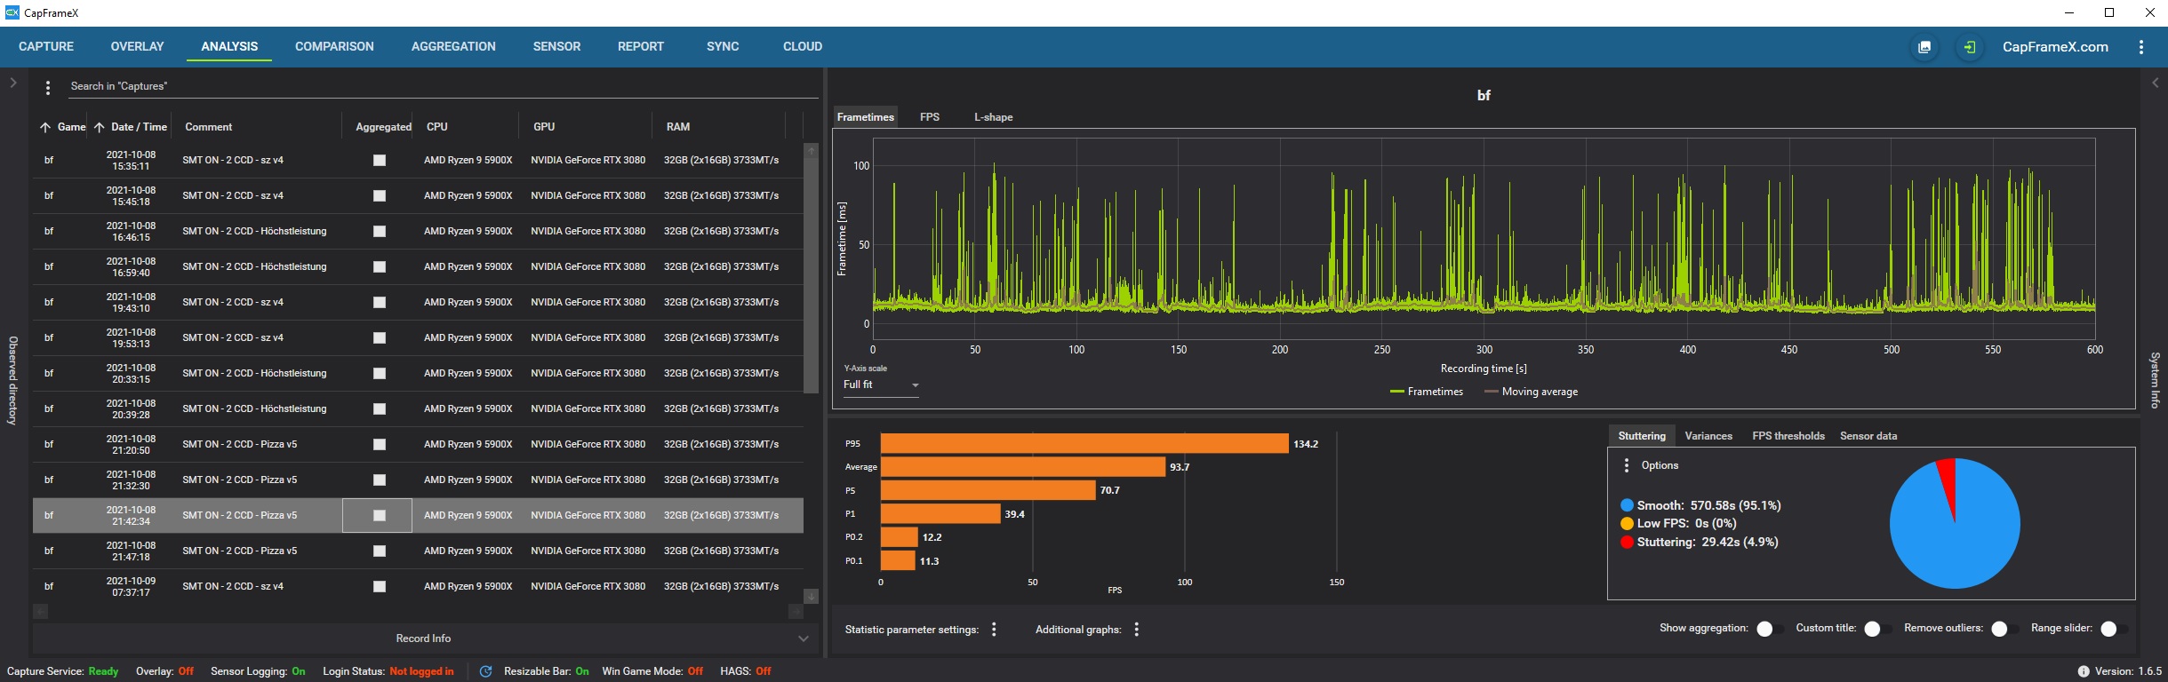Open the captures list options menu
The image size is (2168, 682).
[x=48, y=87]
